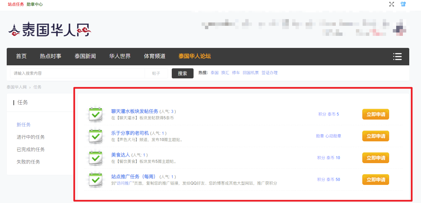
Task: Click 立即申请 for 站点推广任务（每周）
Action: coord(375,180)
